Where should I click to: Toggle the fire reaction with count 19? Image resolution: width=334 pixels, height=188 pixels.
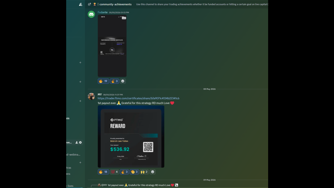pyautogui.click(x=103, y=81)
